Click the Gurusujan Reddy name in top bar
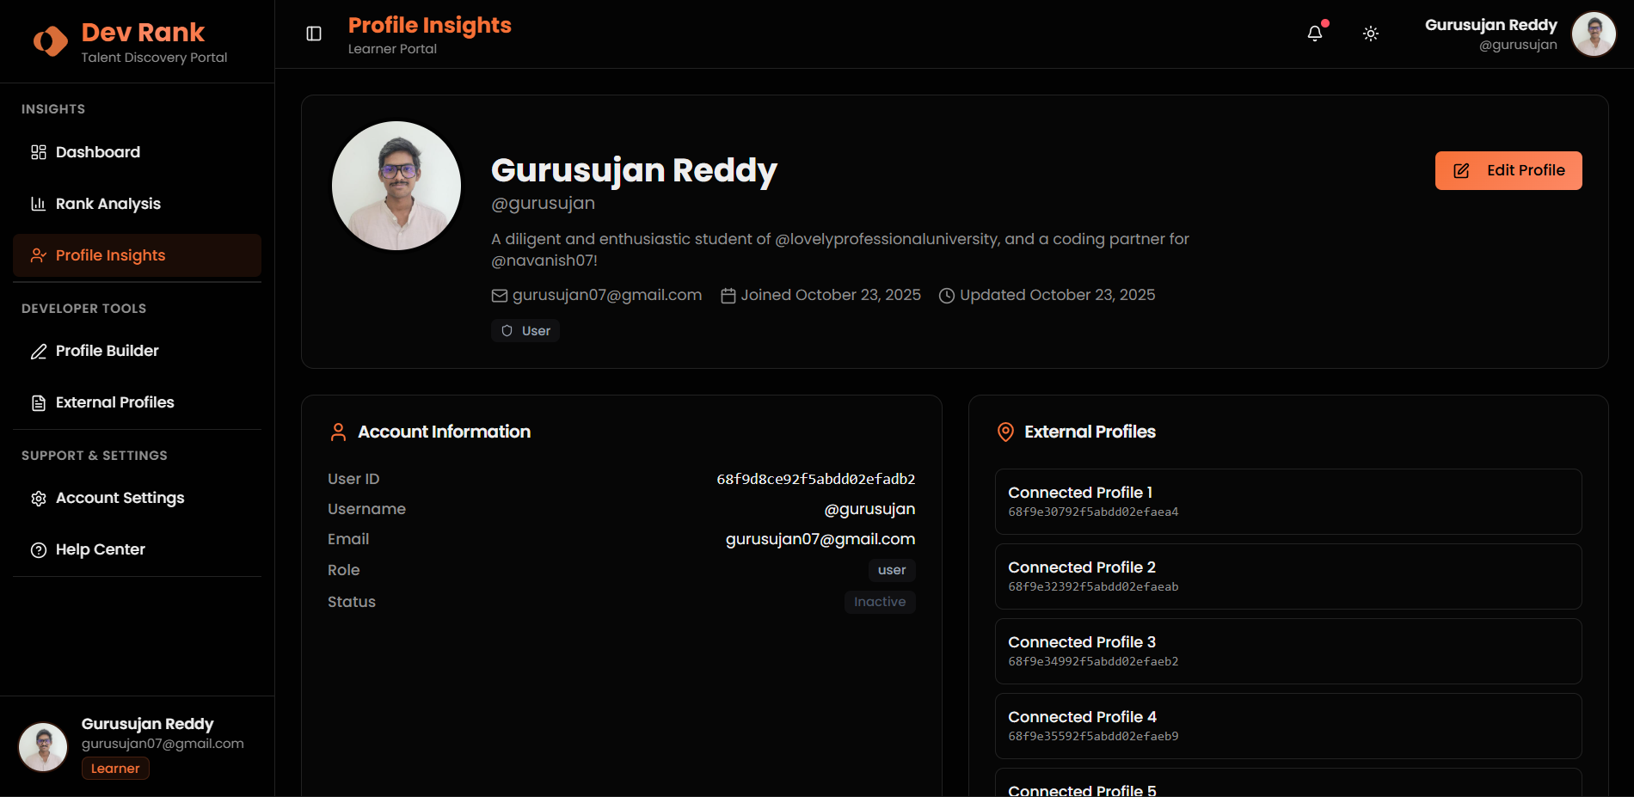Viewport: 1634px width, 797px height. click(x=1491, y=25)
